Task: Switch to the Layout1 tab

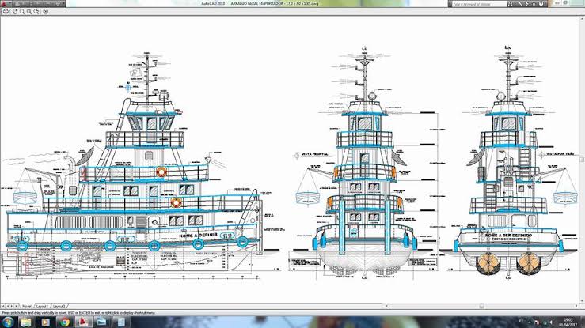Action: coord(43,306)
